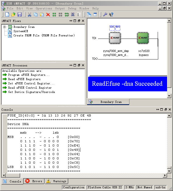Click the wrench preferences toolbar icon
The image size is (173, 191).
(105, 14)
